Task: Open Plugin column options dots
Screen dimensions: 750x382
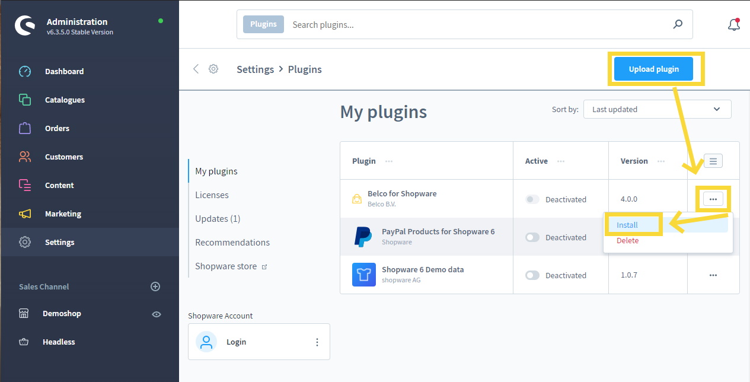Action: [389, 161]
